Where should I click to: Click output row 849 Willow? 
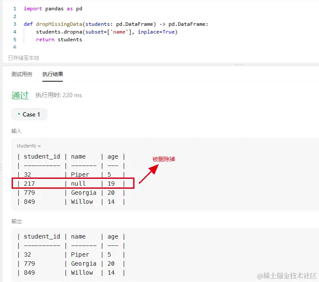(x=71, y=273)
